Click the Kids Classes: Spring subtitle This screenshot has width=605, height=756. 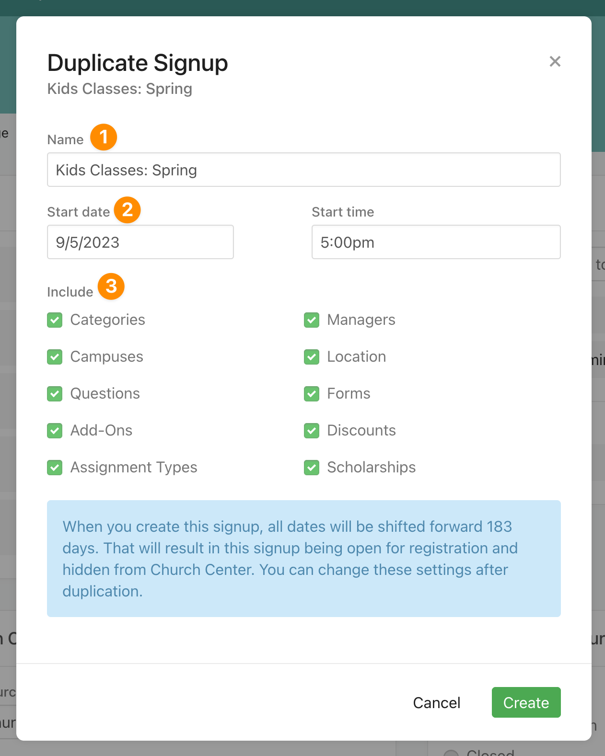(120, 89)
